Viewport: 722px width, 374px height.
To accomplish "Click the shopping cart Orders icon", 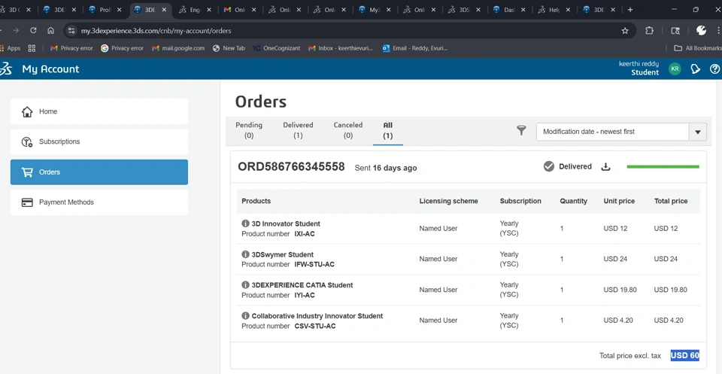I will 27,172.
